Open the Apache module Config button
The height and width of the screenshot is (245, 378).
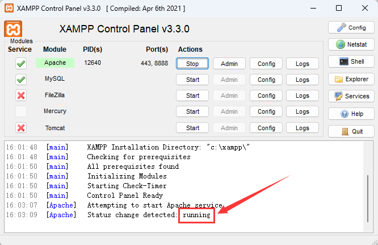pos(266,64)
